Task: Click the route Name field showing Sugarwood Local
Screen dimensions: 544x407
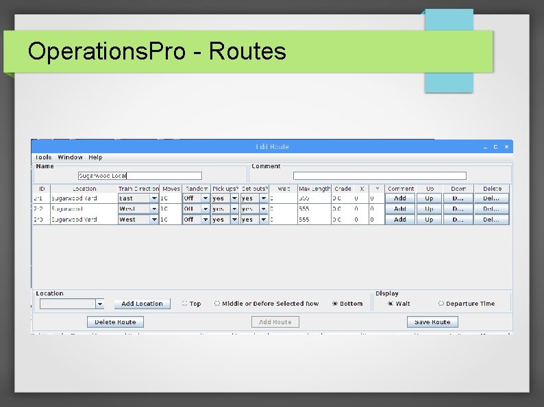Action: coord(140,176)
